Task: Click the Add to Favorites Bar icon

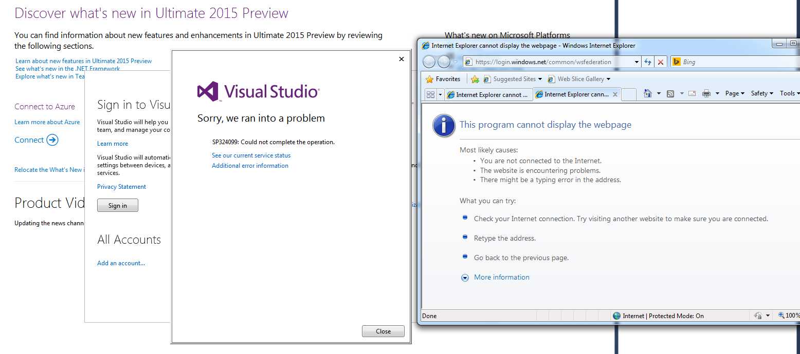Action: (x=475, y=79)
